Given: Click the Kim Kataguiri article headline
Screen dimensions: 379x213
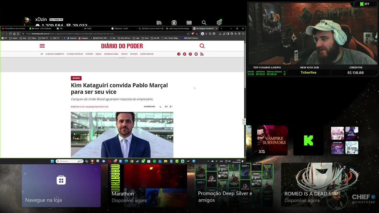Looking at the screenshot, I should click(x=119, y=88).
